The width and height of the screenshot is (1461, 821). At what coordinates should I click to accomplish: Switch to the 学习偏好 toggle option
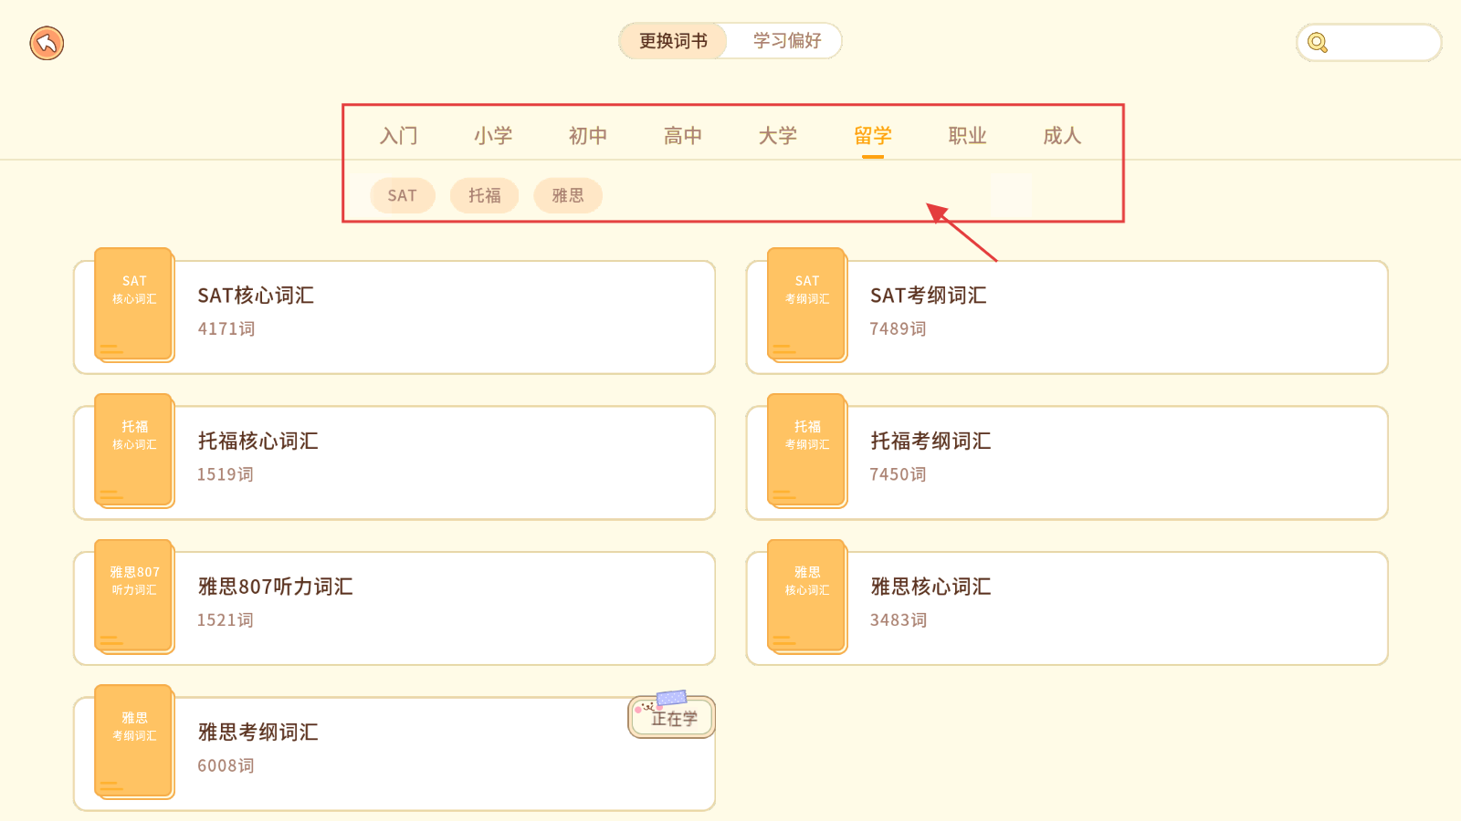click(786, 41)
